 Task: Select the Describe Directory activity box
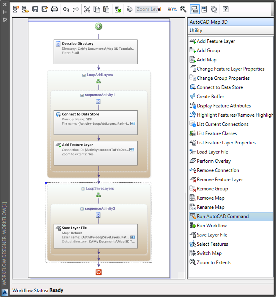(96, 52)
